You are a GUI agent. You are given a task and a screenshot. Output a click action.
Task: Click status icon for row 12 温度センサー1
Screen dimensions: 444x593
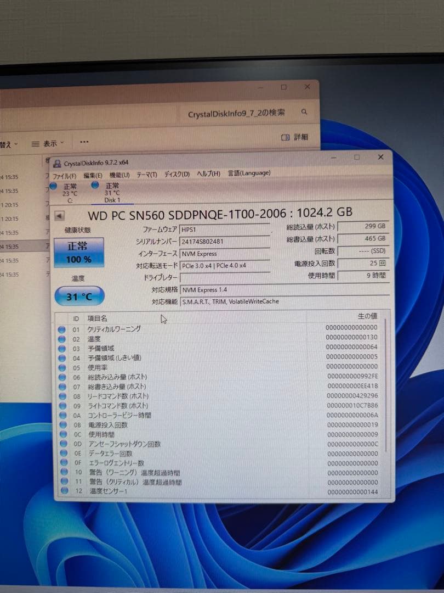coord(65,491)
